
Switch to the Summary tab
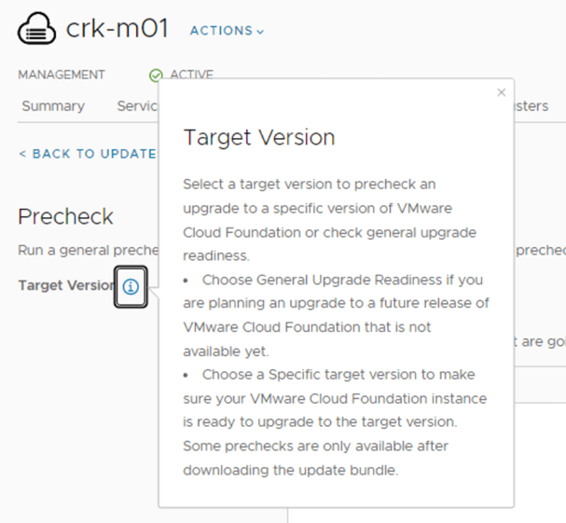(x=53, y=106)
